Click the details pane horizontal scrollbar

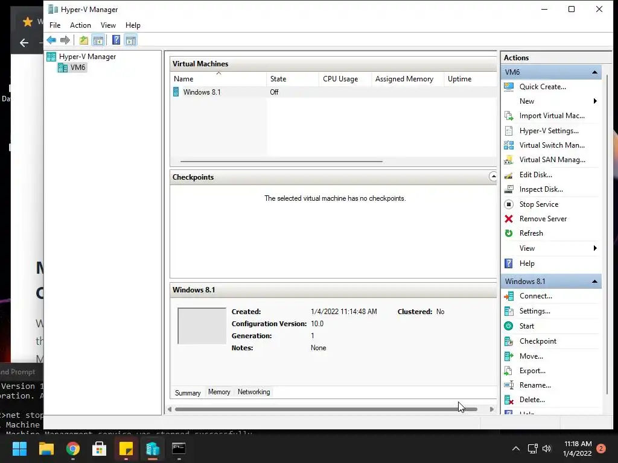(326, 409)
